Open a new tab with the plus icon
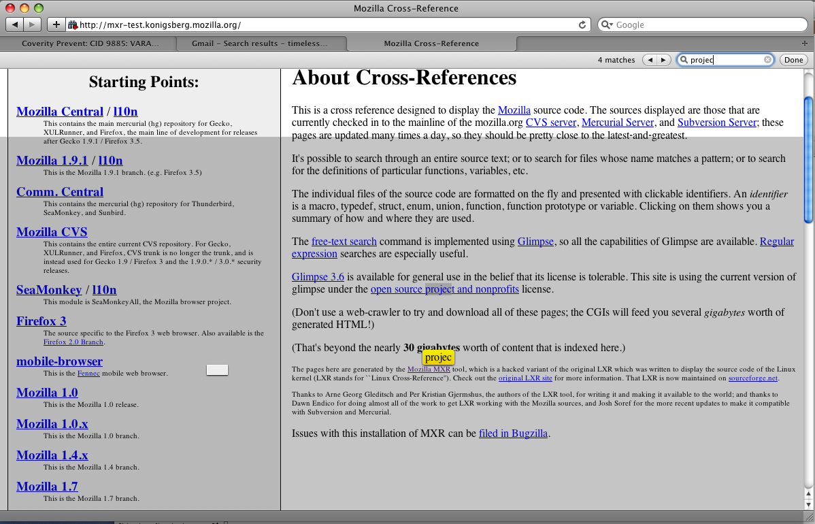Screen dimensions: 815x524 coord(805,43)
